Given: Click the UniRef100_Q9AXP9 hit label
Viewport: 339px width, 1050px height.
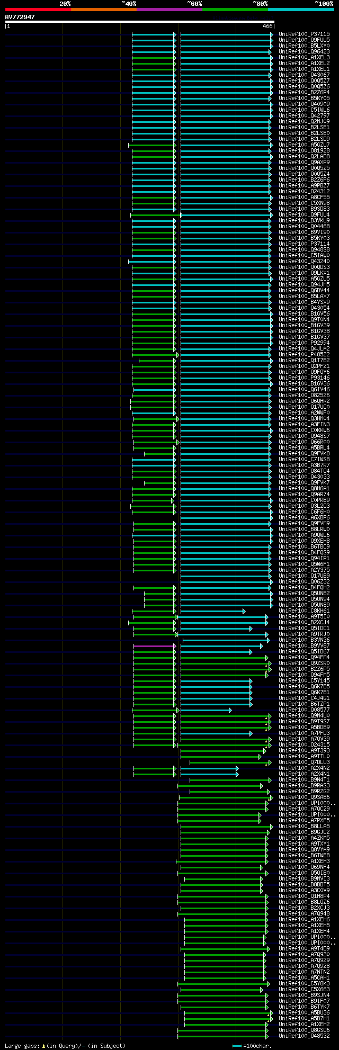Looking at the screenshot, I should (304, 163).
